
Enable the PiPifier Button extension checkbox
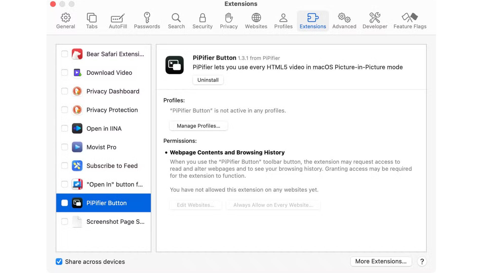[65, 203]
